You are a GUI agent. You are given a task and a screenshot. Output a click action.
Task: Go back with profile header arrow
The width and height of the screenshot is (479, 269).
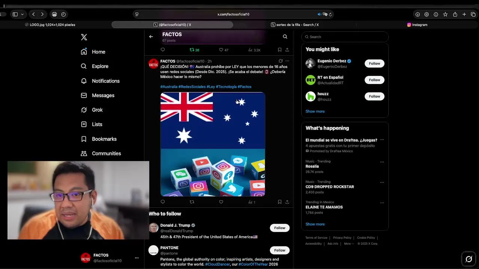coord(151,37)
